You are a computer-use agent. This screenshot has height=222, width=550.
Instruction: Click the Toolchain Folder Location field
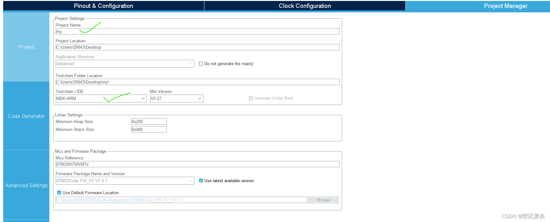(197, 82)
